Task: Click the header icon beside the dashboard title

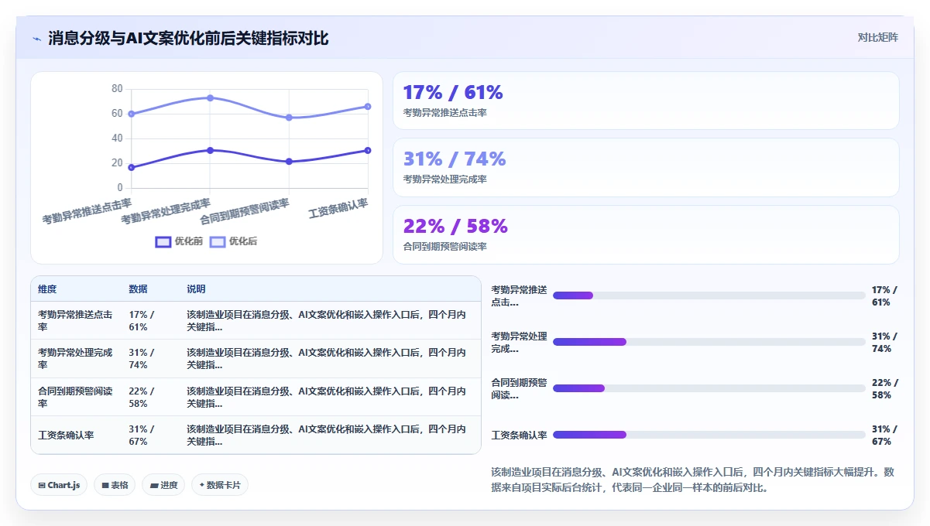Action: pos(37,39)
